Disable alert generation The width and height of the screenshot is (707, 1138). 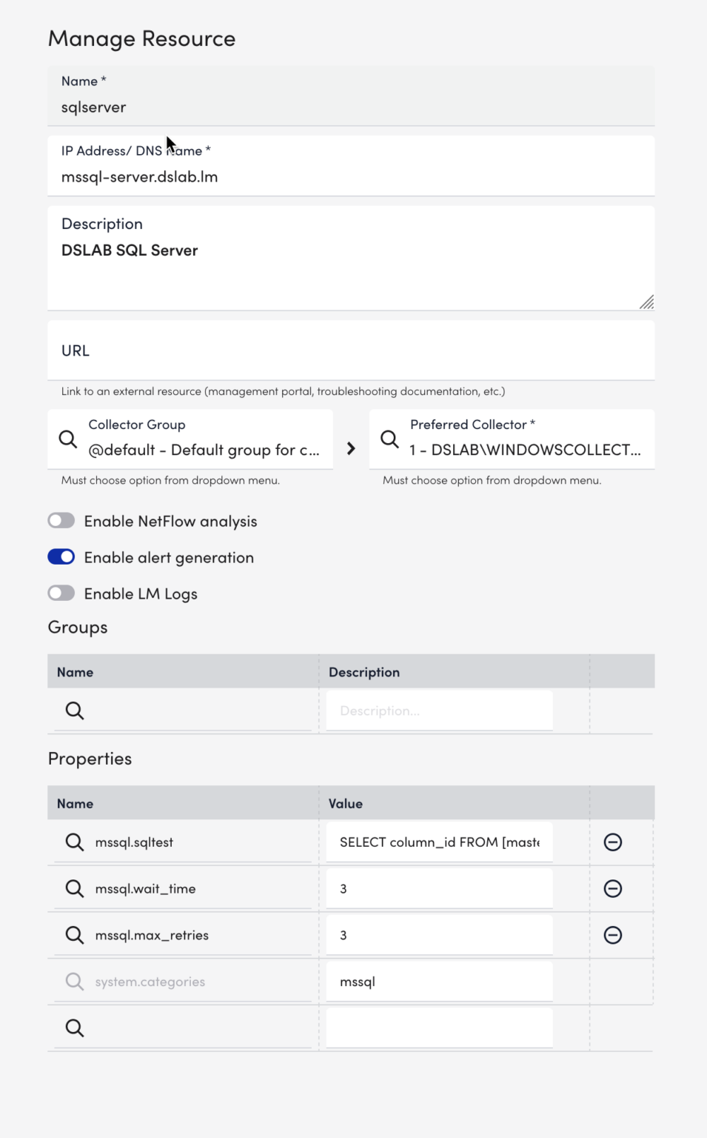pos(61,556)
